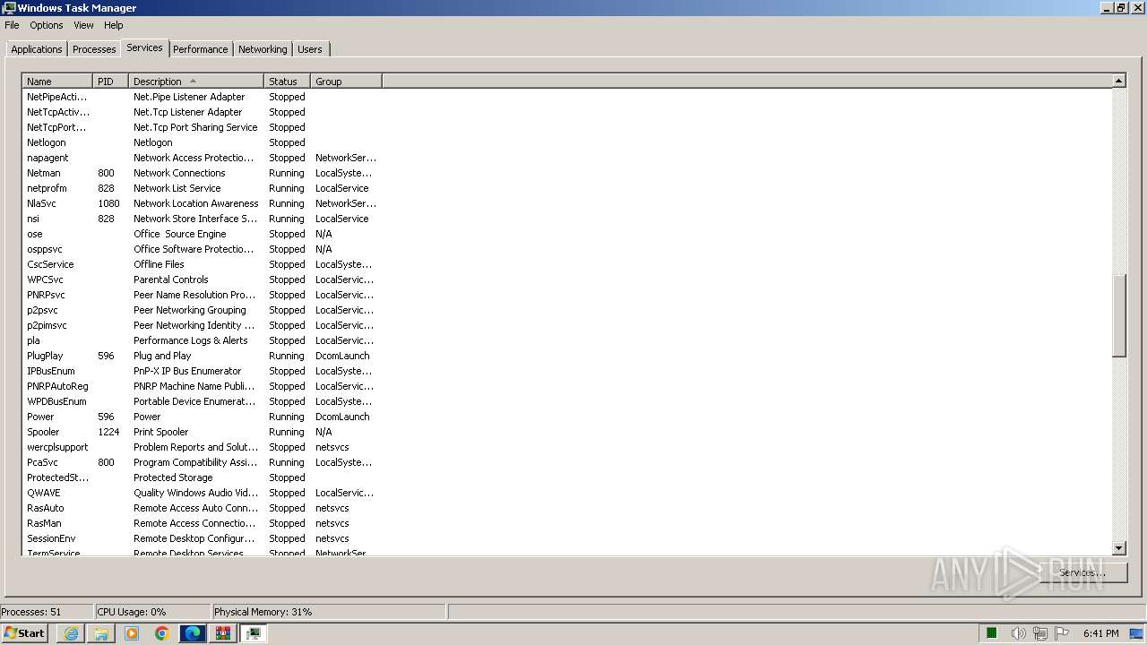The width and height of the screenshot is (1147, 645).
Task: Open Internet Explorer from the taskbar
Action: [x=71, y=633]
